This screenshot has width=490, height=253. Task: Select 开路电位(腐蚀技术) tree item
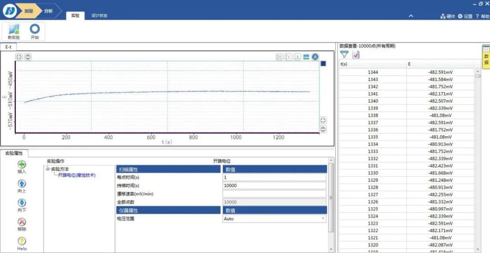click(77, 175)
